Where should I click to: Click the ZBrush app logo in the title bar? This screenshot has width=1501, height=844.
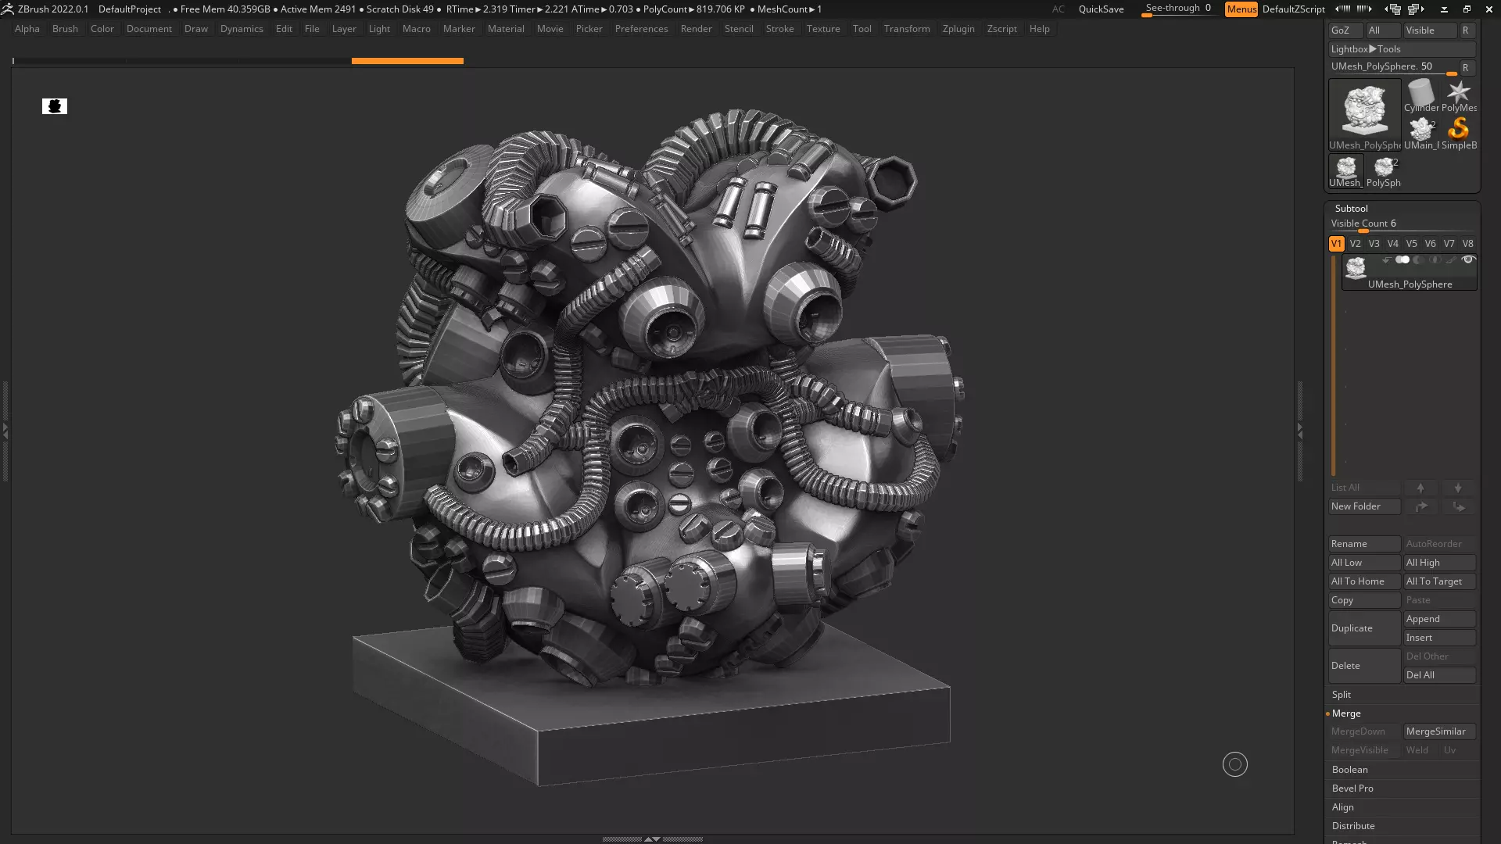pyautogui.click(x=8, y=9)
